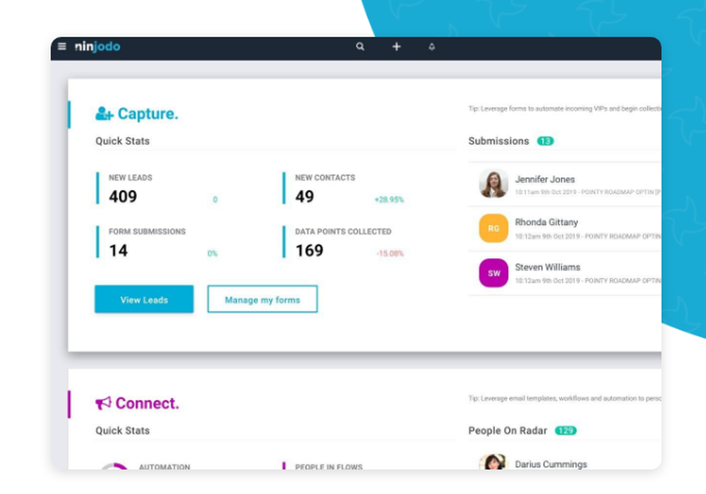Open notifications via the bell icon
Image resolution: width=706 pixels, height=494 pixels.
point(431,47)
